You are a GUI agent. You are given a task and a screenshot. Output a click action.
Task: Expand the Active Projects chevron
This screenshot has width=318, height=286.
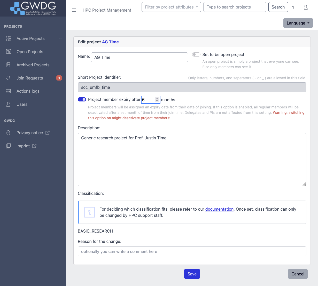60,38
